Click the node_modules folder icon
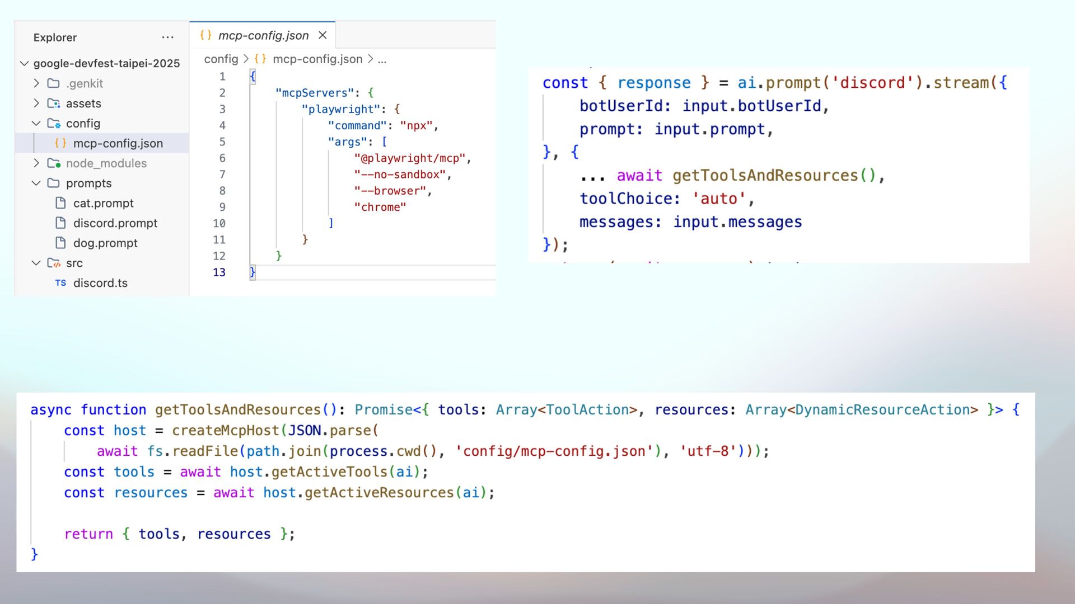Viewport: 1075px width, 604px height. [54, 163]
